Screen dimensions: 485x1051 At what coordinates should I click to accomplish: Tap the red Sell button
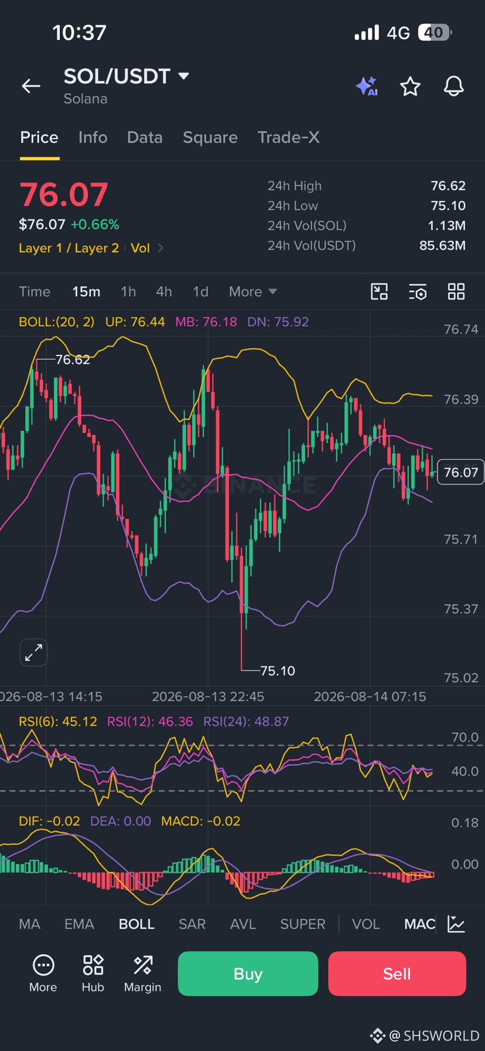point(397,974)
